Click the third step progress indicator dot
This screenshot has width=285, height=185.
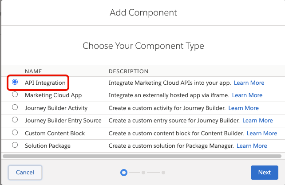tap(163, 172)
